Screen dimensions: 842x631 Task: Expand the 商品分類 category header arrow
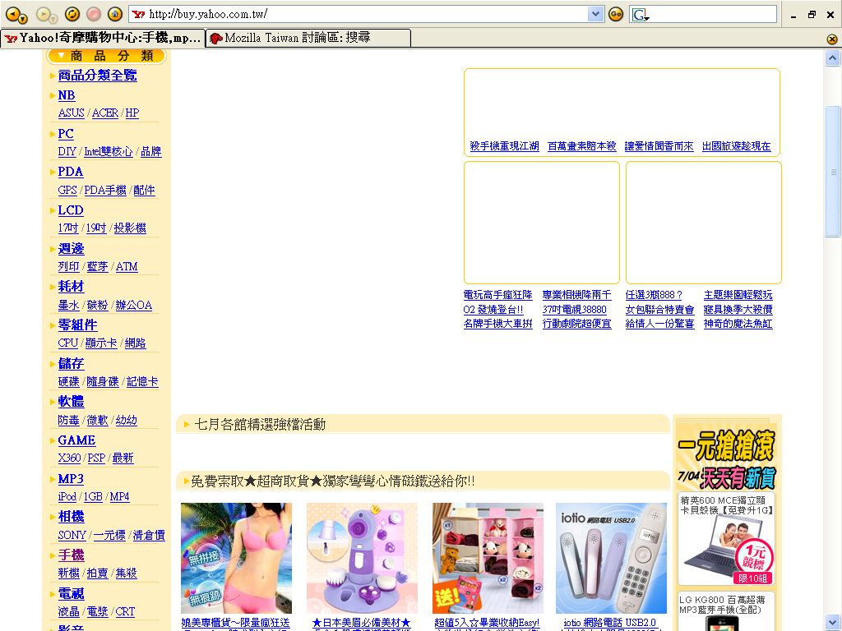pyautogui.click(x=61, y=56)
